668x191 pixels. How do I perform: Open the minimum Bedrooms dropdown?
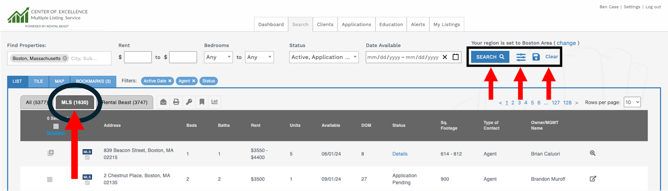click(x=218, y=57)
